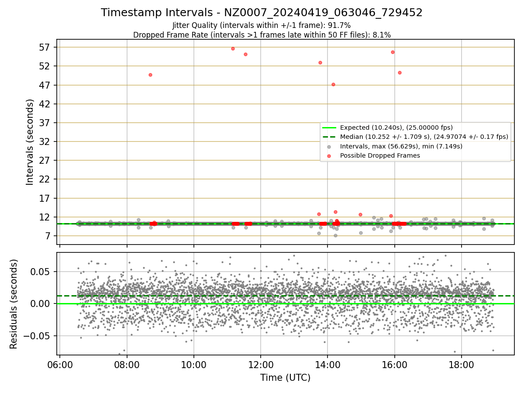The height and width of the screenshot is (393, 524).
Task: Click the solid green legend line sample
Action: coord(330,128)
